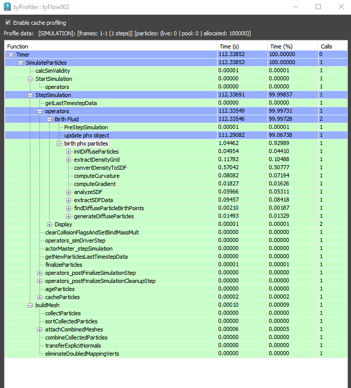Click the Function column header
351x388 pixels.
(x=111, y=46)
